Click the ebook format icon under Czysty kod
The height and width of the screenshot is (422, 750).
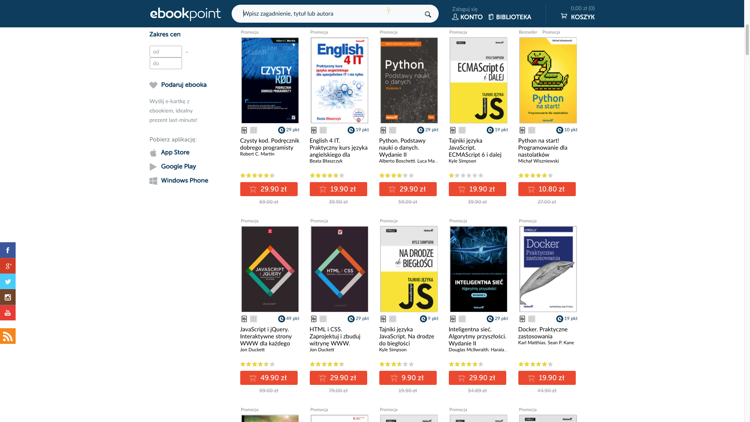pos(244,130)
